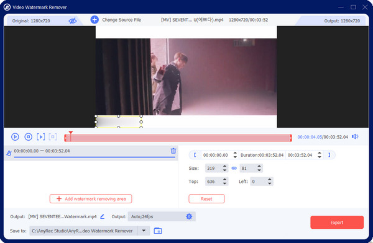This screenshot has height=243, width=373.
Task: Click the watermark selection box in preview
Action: click(x=119, y=122)
